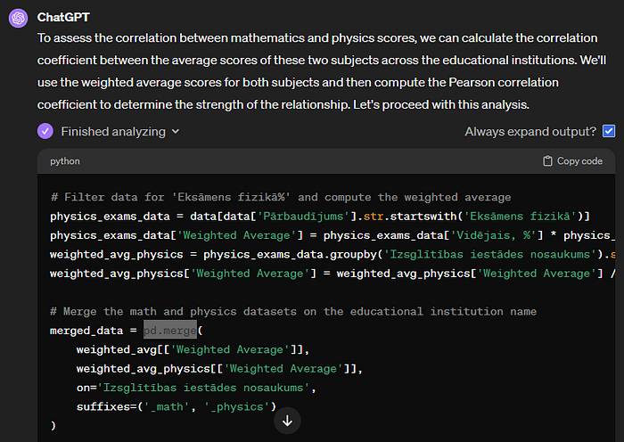Image resolution: width=624 pixels, height=442 pixels.
Task: Click the 'Copy code' text button
Action: tap(579, 161)
